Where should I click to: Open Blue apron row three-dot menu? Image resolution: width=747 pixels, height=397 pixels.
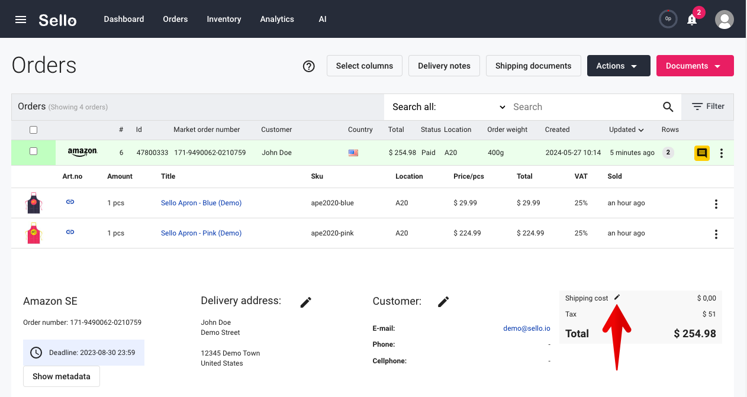click(716, 204)
